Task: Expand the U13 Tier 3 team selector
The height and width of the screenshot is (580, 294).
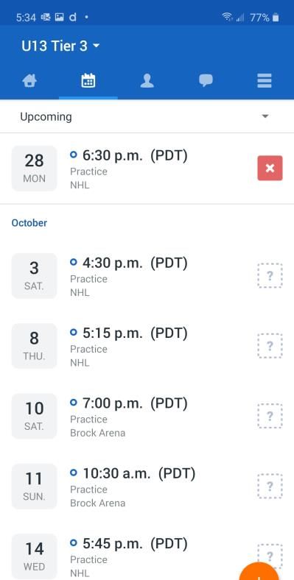Action: point(60,46)
